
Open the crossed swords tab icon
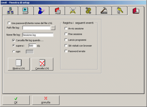(73, 11)
